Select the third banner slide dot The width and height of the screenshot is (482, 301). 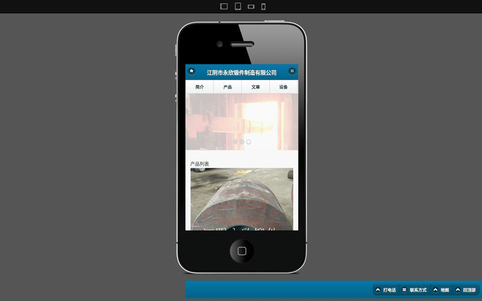[x=249, y=142]
